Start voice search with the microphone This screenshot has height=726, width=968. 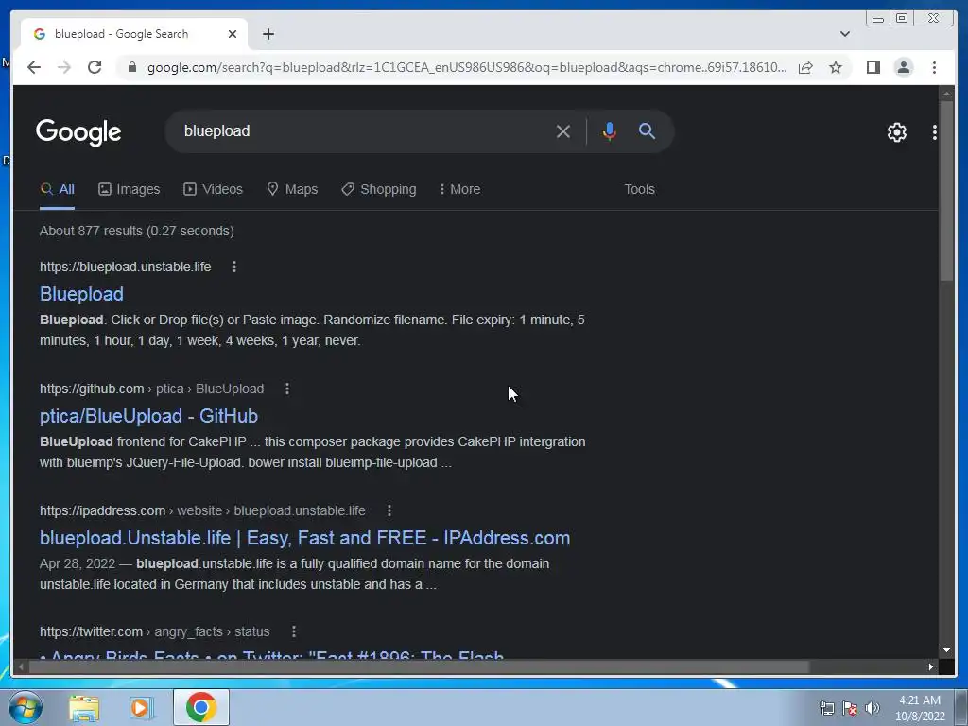pos(609,131)
